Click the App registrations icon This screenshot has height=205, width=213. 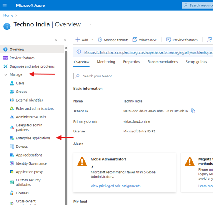(12, 155)
